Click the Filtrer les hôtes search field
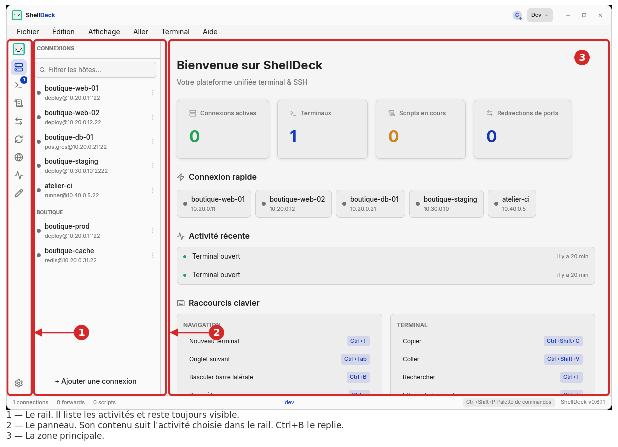618x447 pixels. (x=95, y=70)
